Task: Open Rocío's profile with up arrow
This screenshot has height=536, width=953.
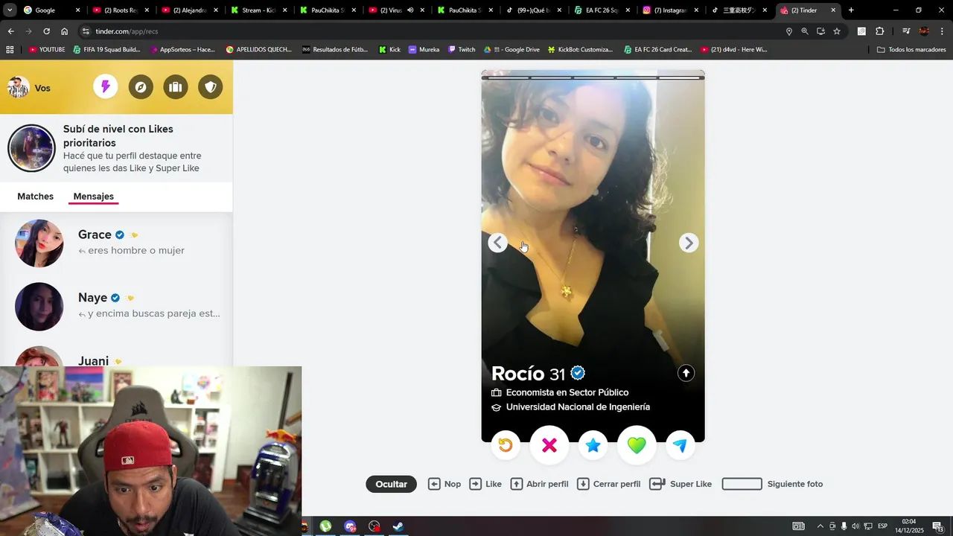Action: [686, 373]
